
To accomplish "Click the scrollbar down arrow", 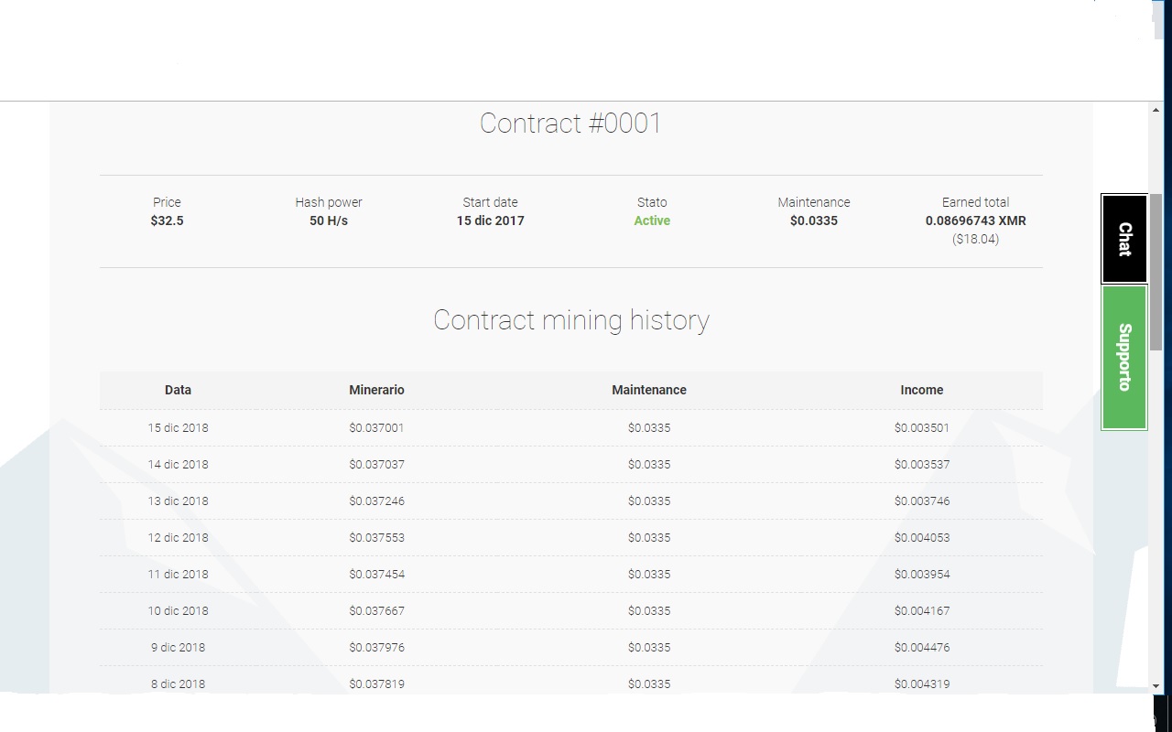I will pyautogui.click(x=1156, y=685).
